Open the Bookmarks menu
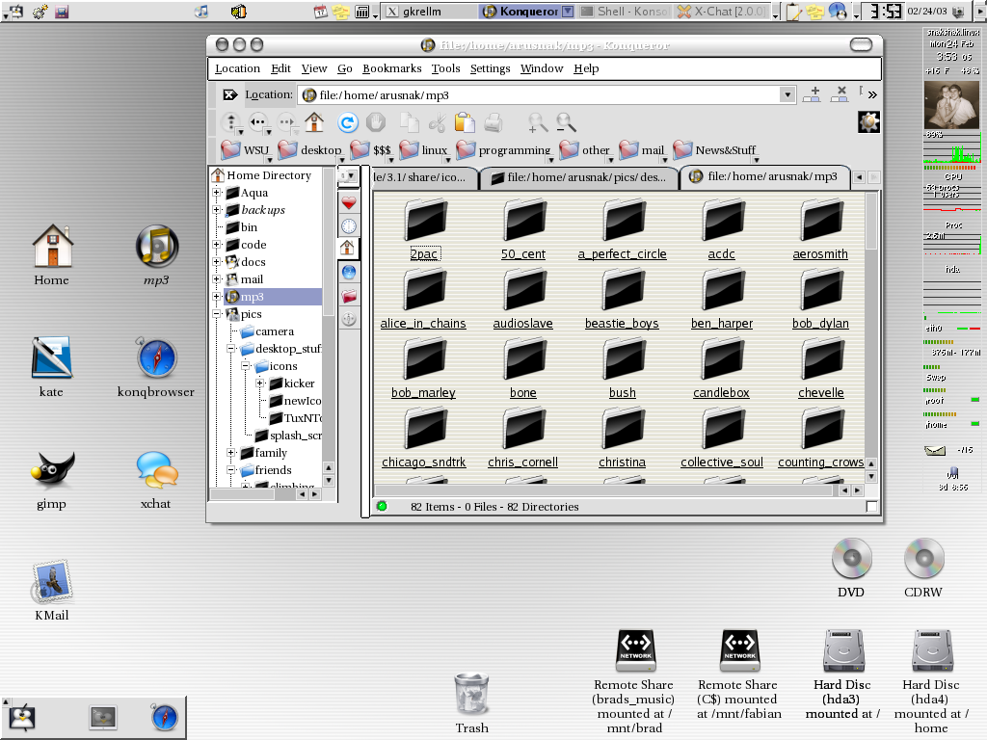 click(391, 68)
